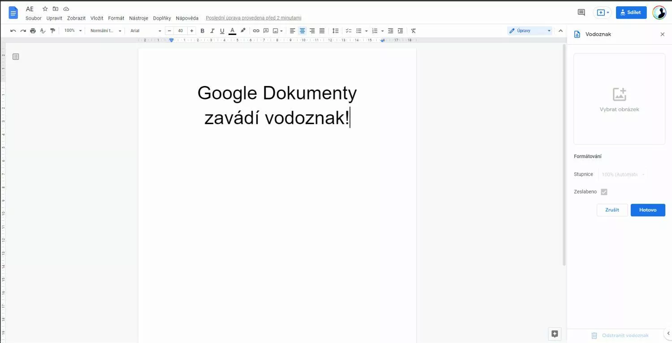Clear text formatting
672x343 pixels.
[x=414, y=31]
